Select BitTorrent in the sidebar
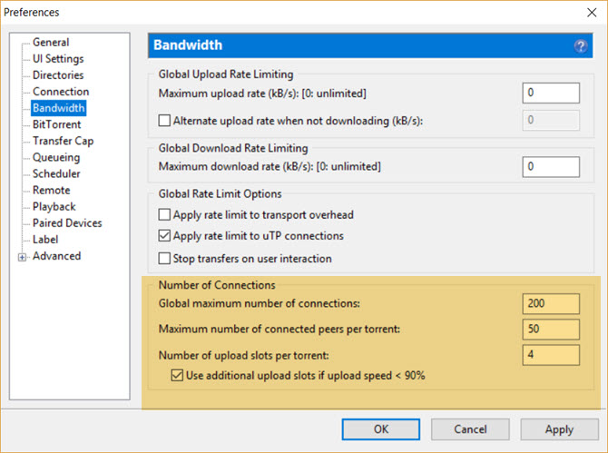Image resolution: width=608 pixels, height=453 pixels. [x=56, y=124]
